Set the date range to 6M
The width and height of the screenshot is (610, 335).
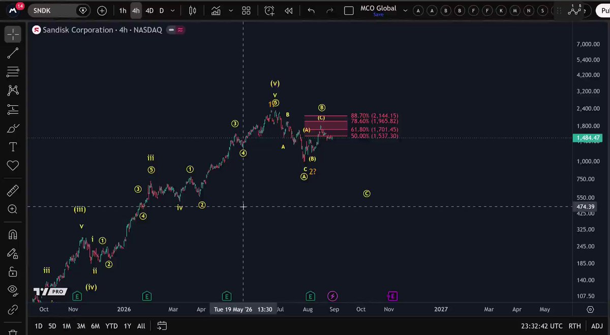pyautogui.click(x=95, y=326)
